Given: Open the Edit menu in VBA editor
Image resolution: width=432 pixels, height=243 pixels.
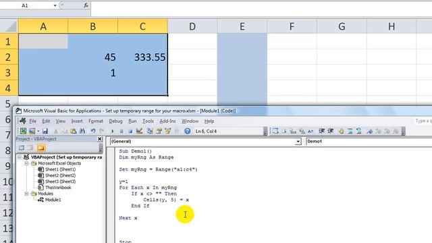Looking at the screenshot, I should pos(46,122).
